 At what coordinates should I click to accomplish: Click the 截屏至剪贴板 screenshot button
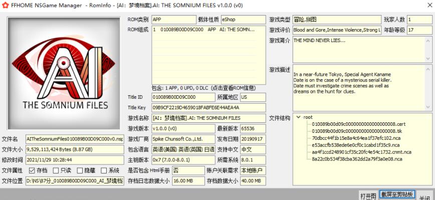tap(397, 194)
